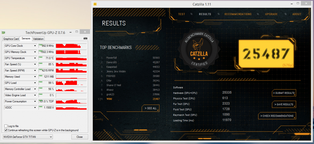The image size is (314, 144).
Task: Go to RECOMMENDATIONS in Catzilla menu
Action: (x=238, y=14)
